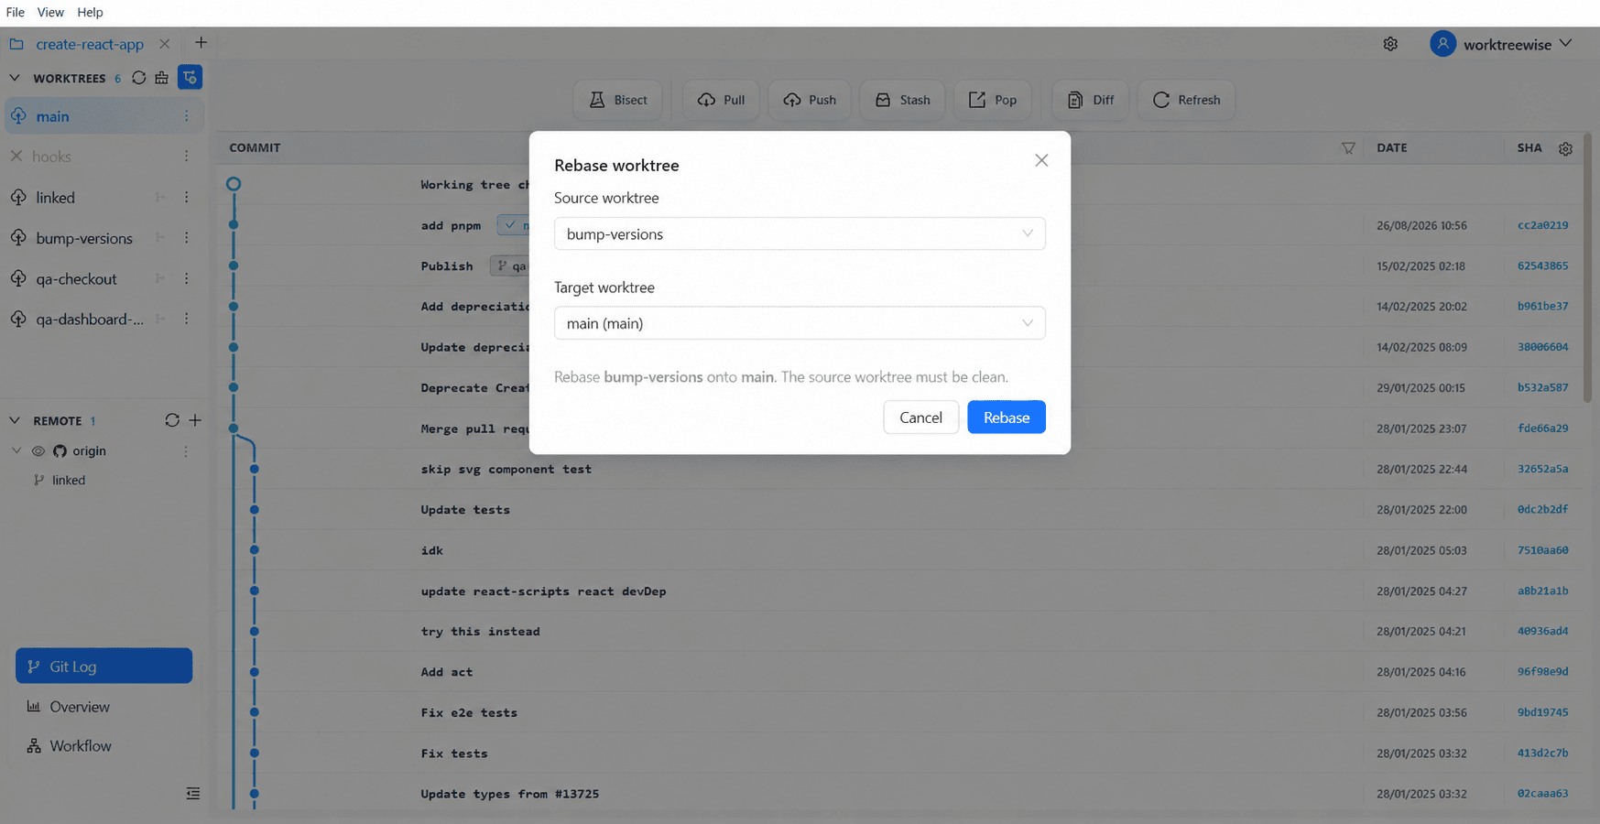
Task: Open the Target worktree dropdown
Action: (x=800, y=323)
